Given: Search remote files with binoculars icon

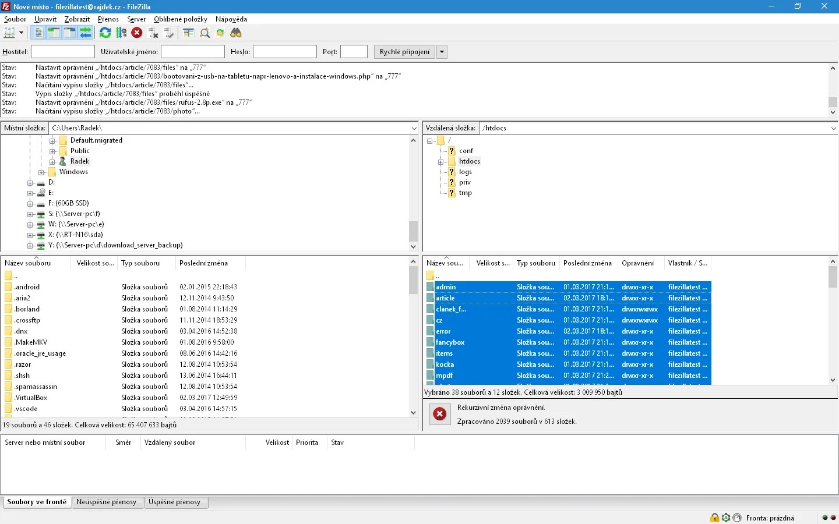Looking at the screenshot, I should point(236,33).
